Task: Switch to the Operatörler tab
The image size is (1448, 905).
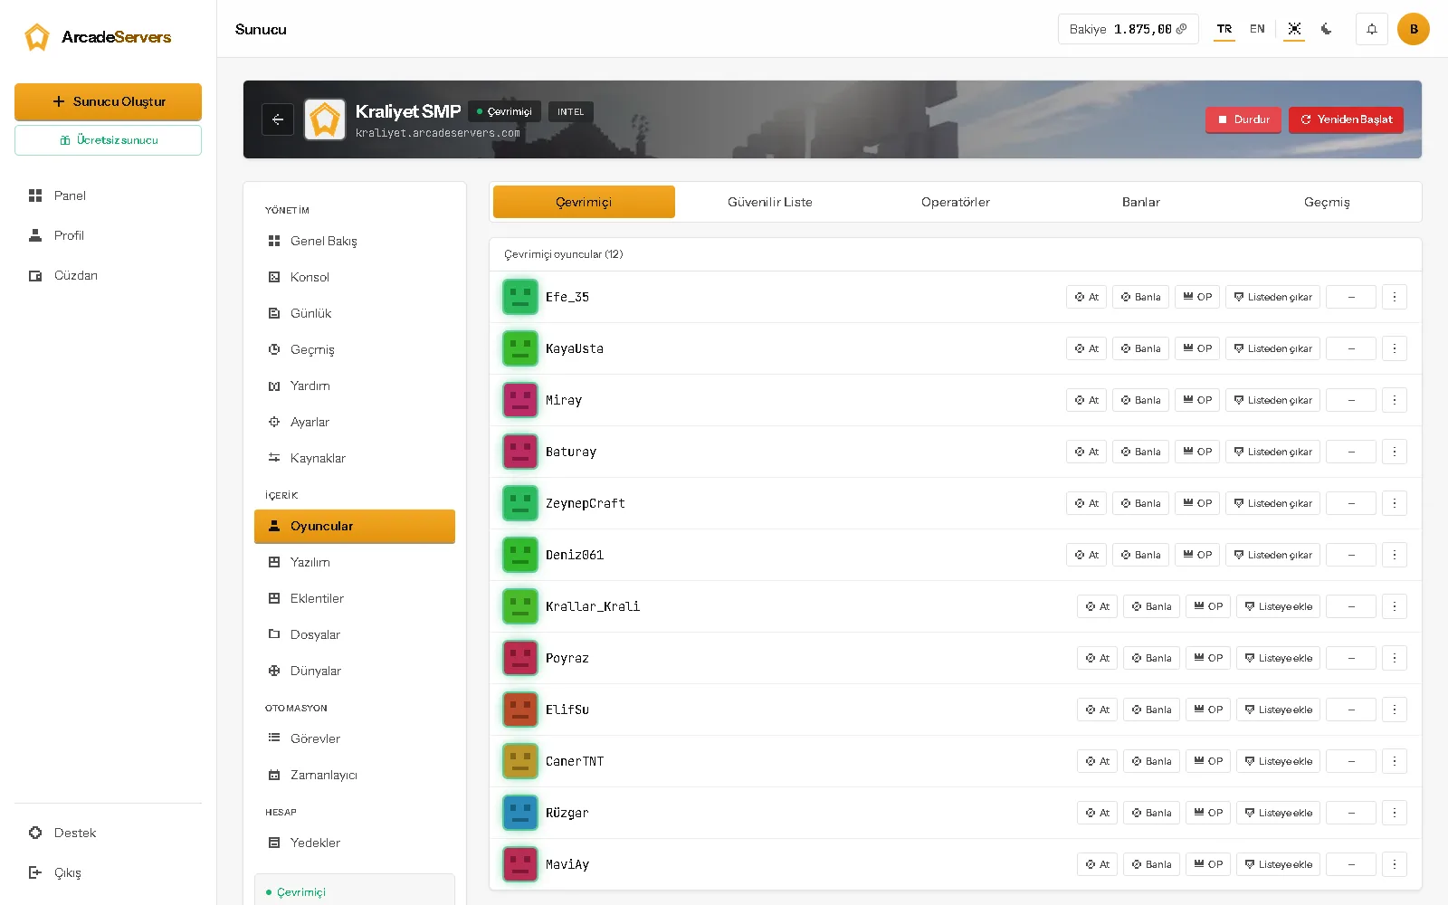Action: point(956,202)
